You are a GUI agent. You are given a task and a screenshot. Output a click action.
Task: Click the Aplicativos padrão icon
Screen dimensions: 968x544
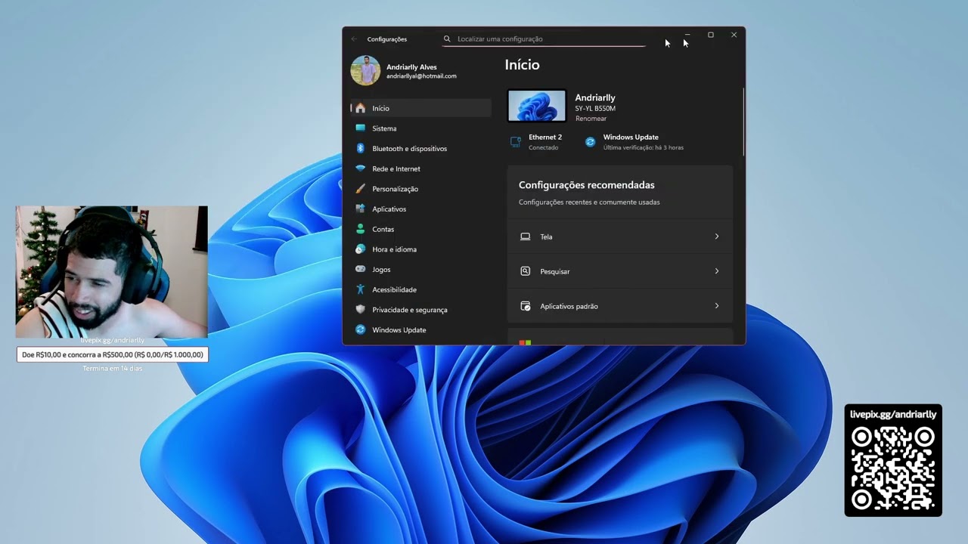(526, 306)
